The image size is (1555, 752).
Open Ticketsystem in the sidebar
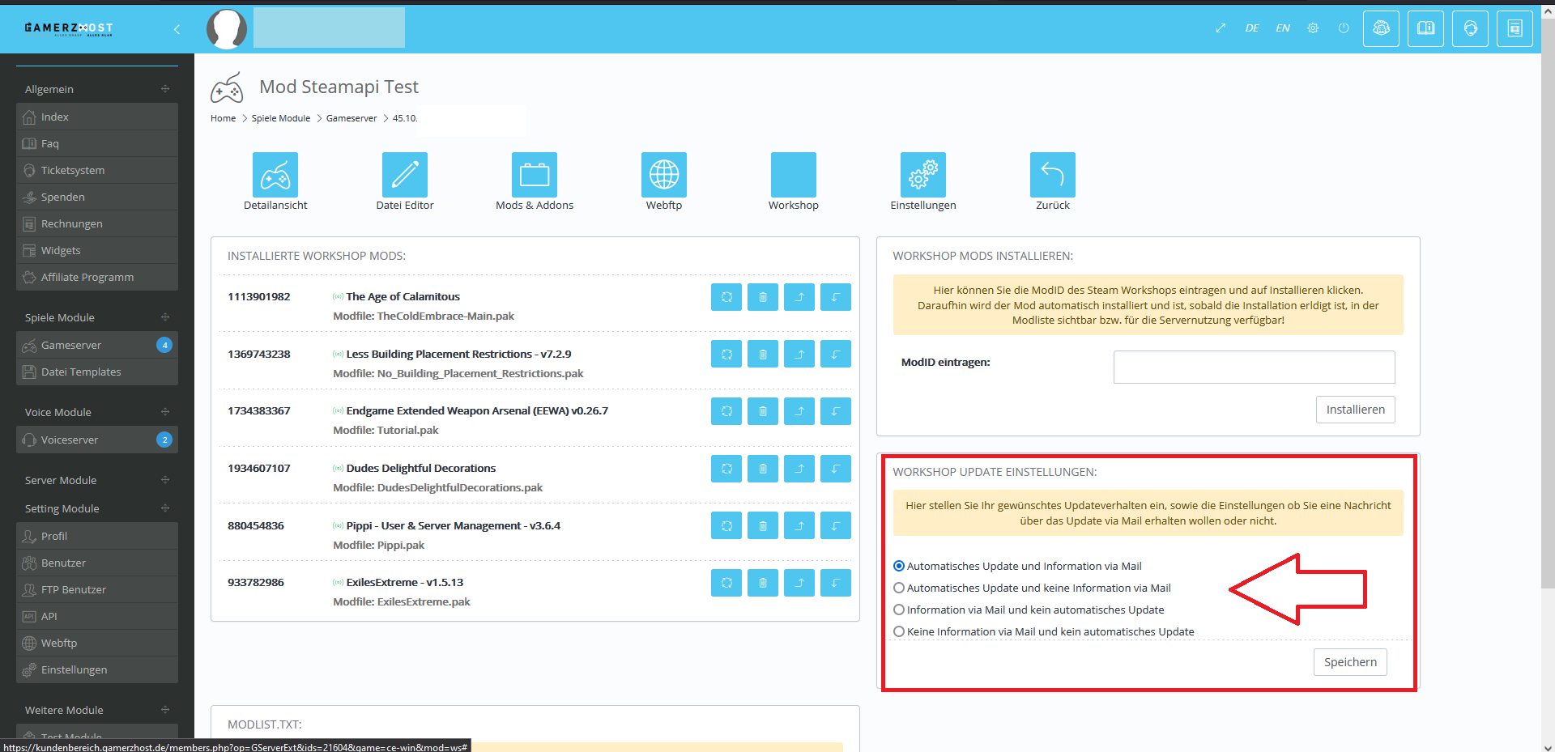73,171
